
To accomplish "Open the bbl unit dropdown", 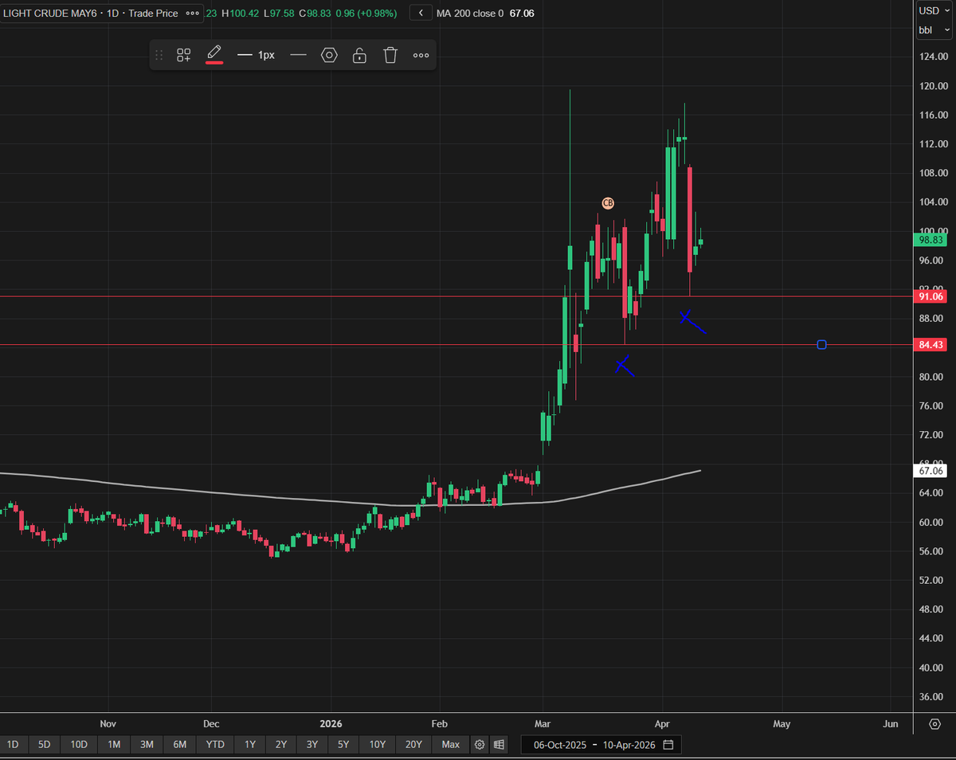I will point(934,30).
